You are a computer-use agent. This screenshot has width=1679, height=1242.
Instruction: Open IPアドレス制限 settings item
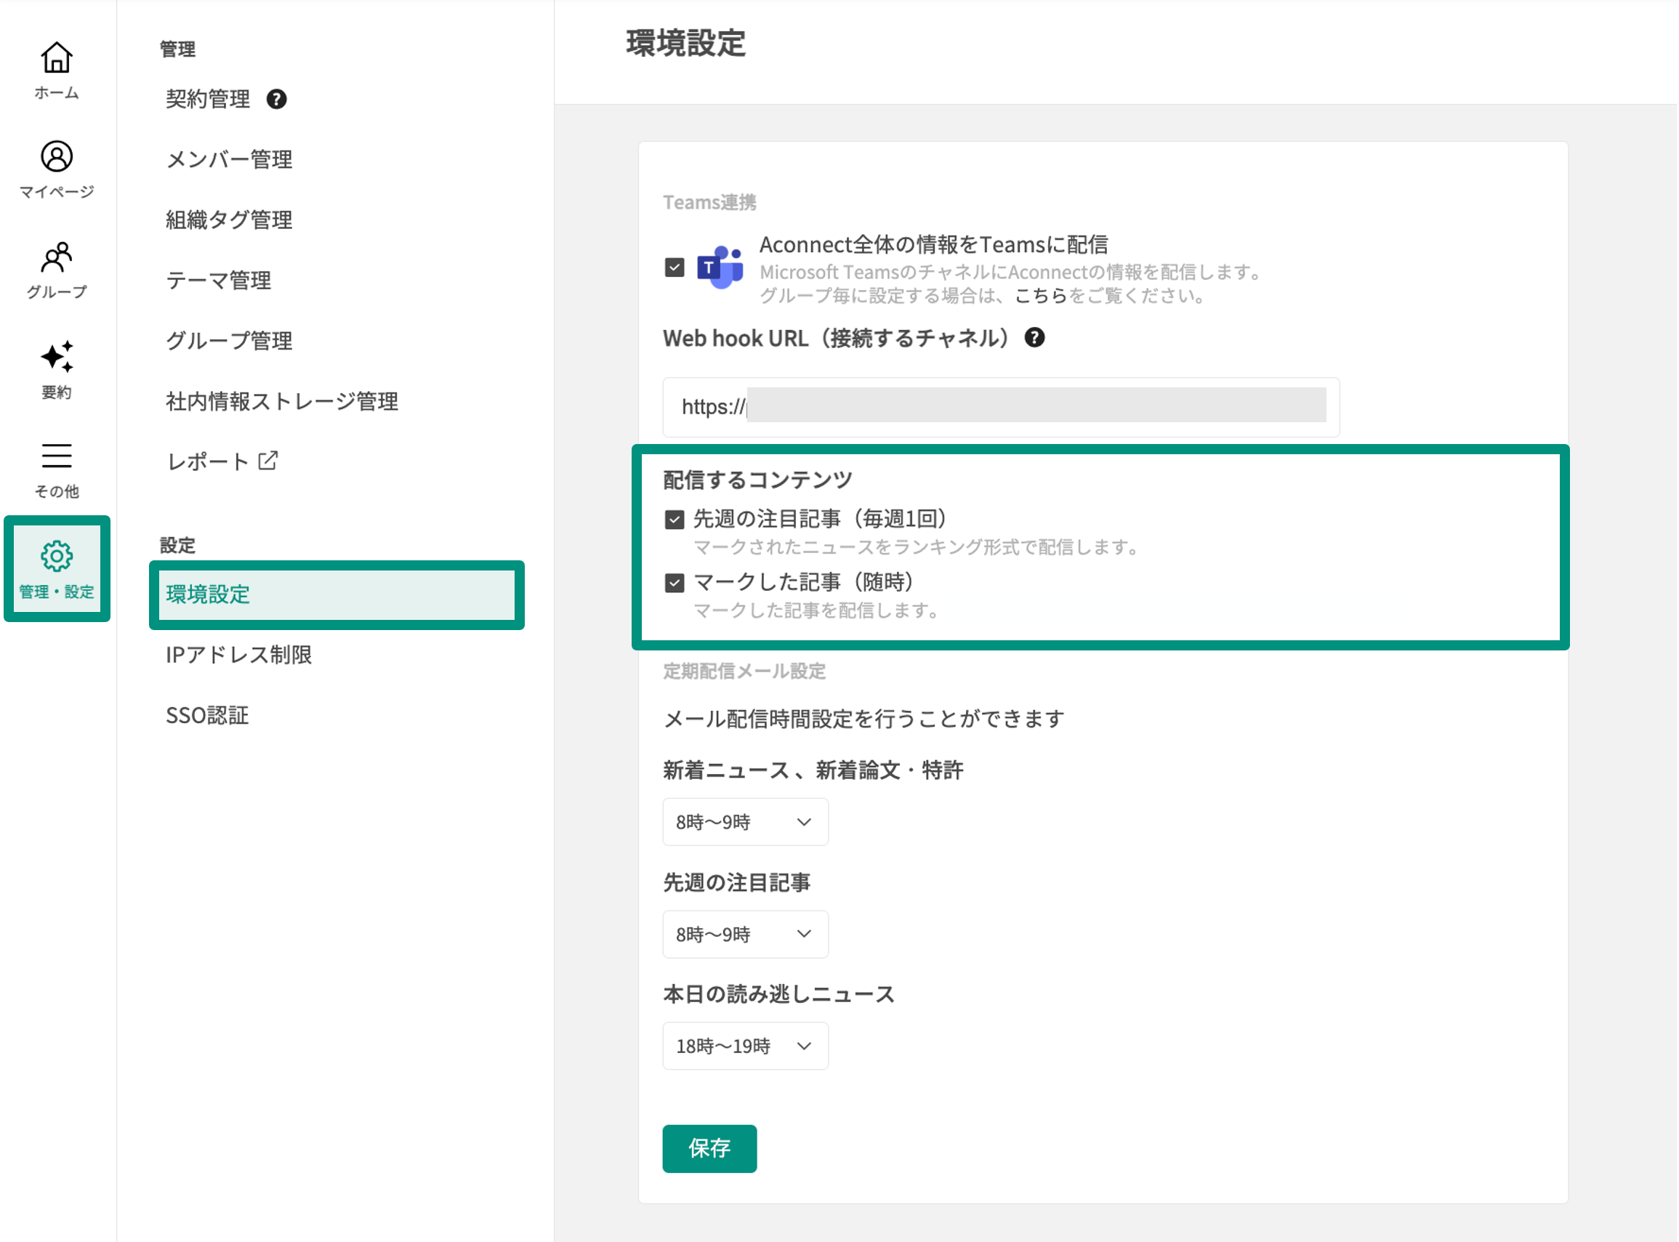click(x=239, y=655)
